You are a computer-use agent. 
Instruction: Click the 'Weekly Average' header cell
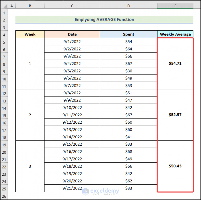coord(175,34)
